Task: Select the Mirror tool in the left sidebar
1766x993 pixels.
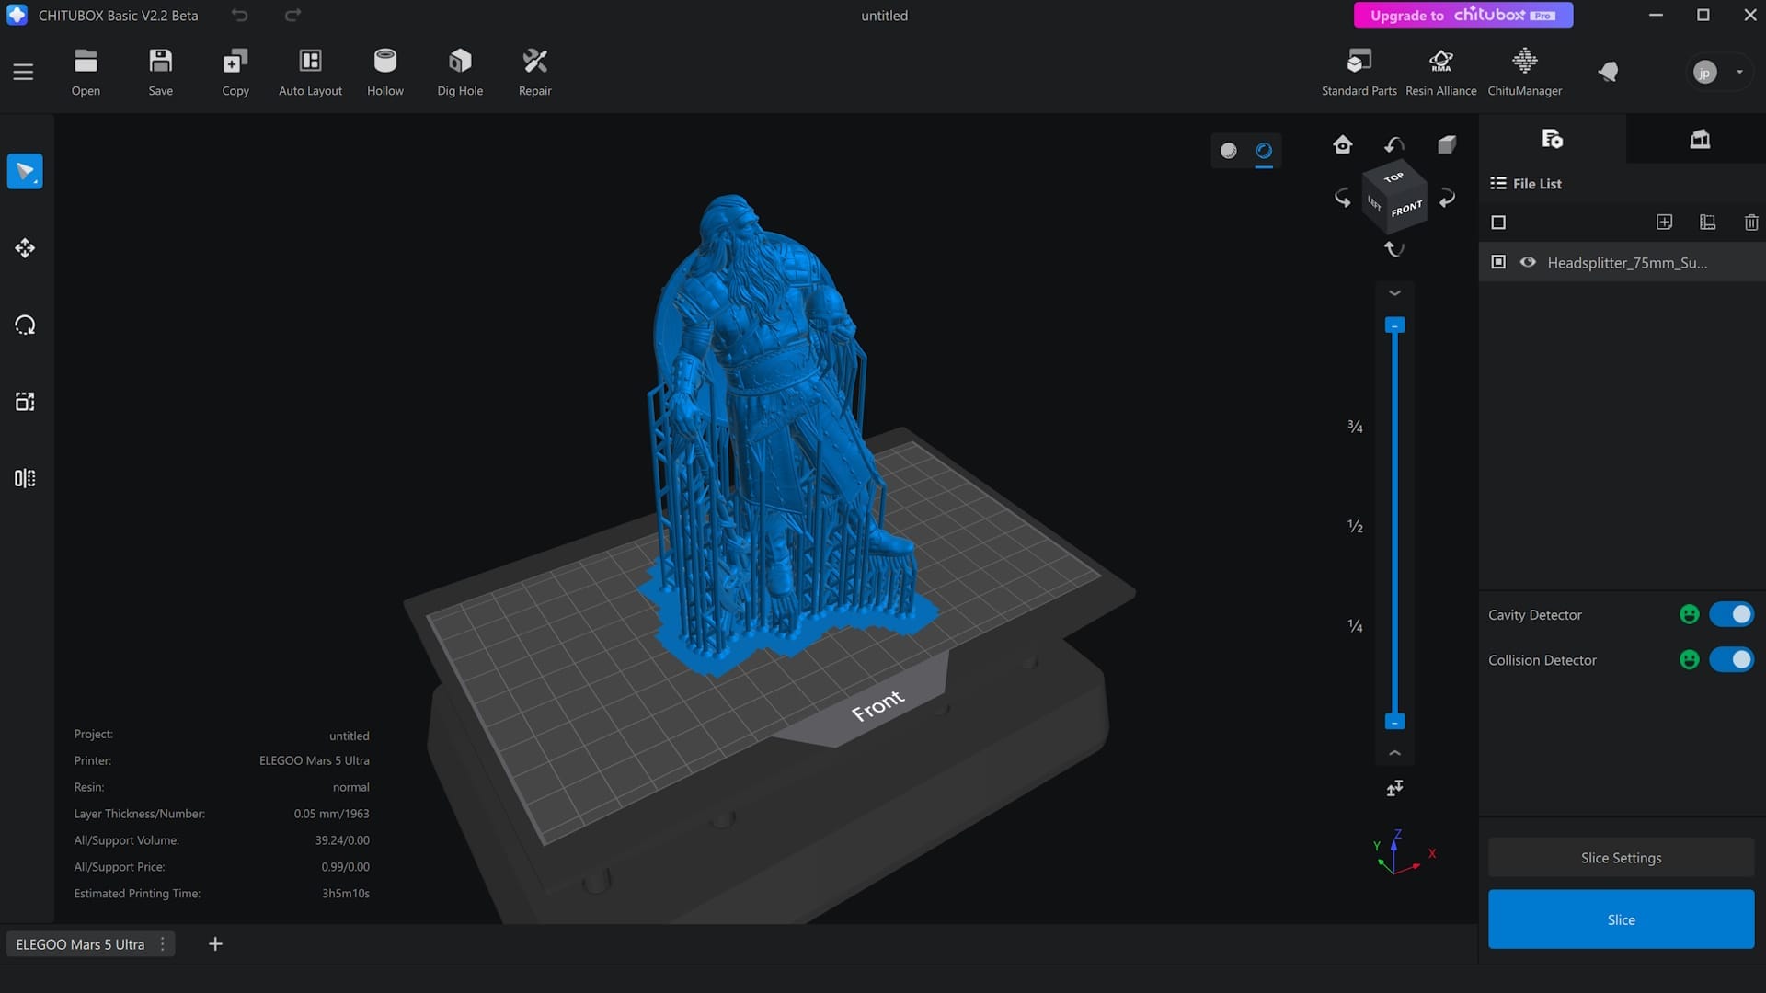Action: coord(25,478)
